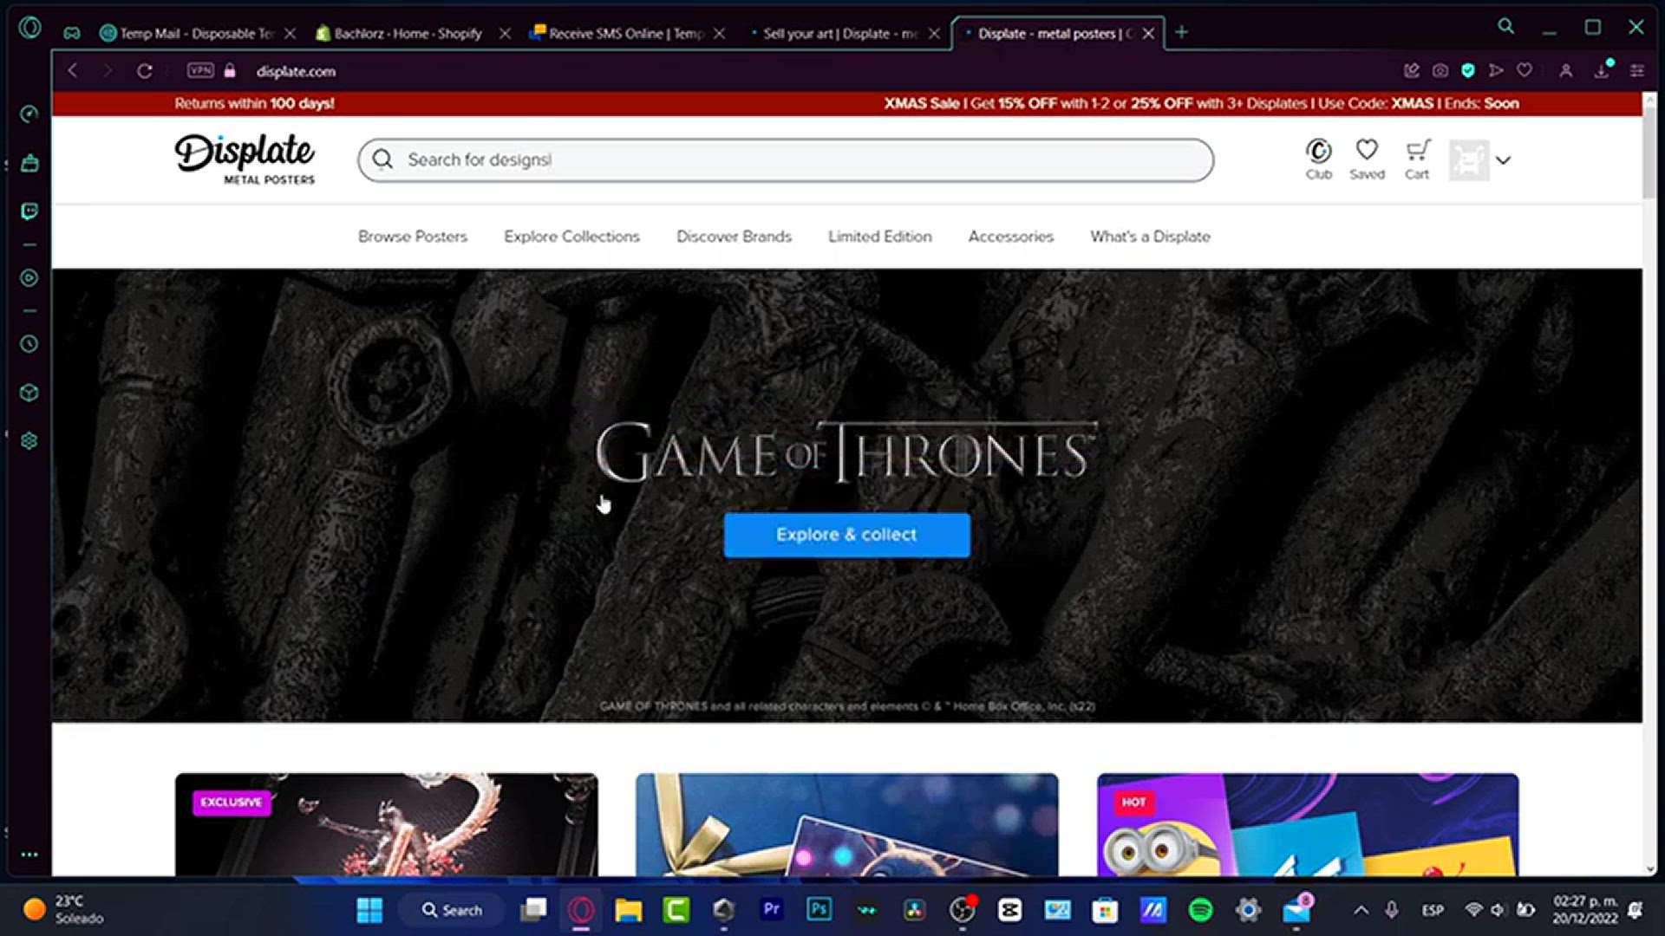This screenshot has height=936, width=1665.
Task: Expand the account avatar dropdown chevron
Action: pyautogui.click(x=1504, y=160)
